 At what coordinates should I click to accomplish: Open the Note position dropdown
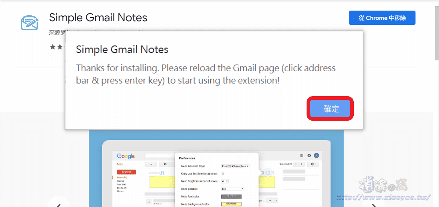(233, 189)
